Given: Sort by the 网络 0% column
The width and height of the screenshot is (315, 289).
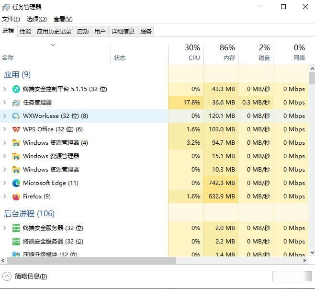Looking at the screenshot, I should tap(291, 53).
